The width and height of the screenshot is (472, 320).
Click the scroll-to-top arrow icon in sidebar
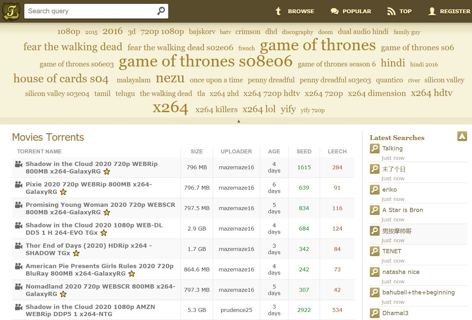click(462, 136)
